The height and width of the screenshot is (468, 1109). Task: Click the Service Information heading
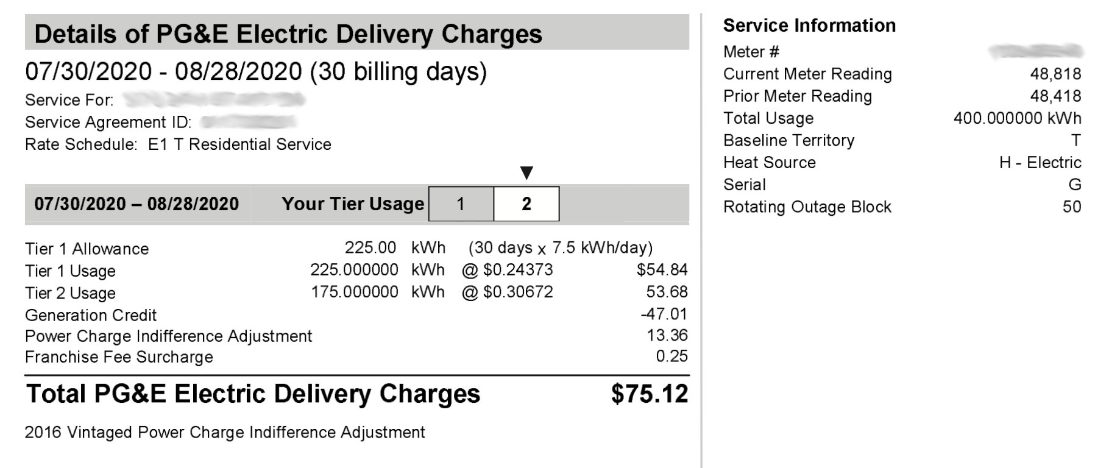coord(809,26)
